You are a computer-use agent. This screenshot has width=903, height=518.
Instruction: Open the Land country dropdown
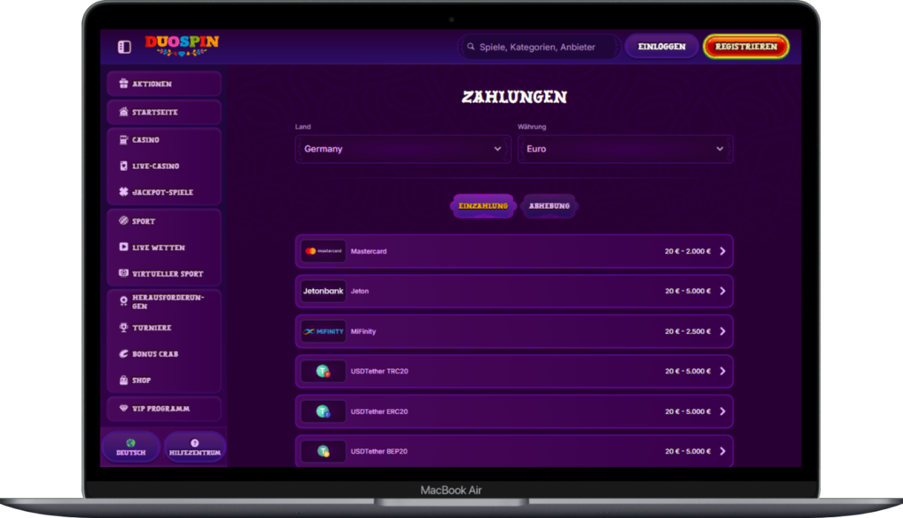pos(402,149)
